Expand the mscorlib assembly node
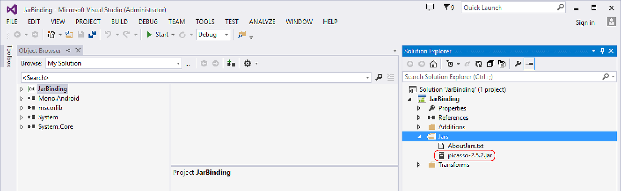621x191 pixels. (x=22, y=108)
